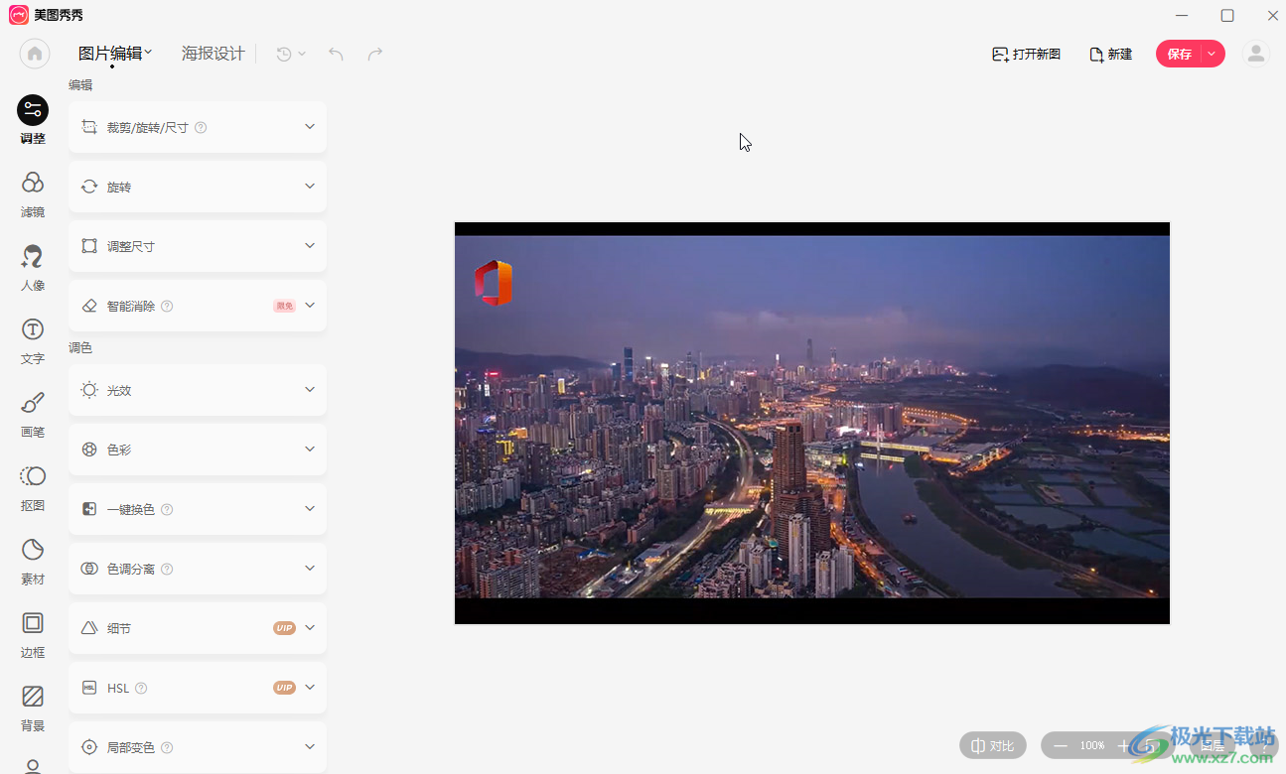Click the 对比 compare button

pos(993,745)
